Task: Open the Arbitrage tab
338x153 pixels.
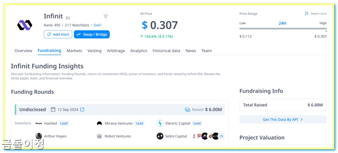Action: (116, 51)
